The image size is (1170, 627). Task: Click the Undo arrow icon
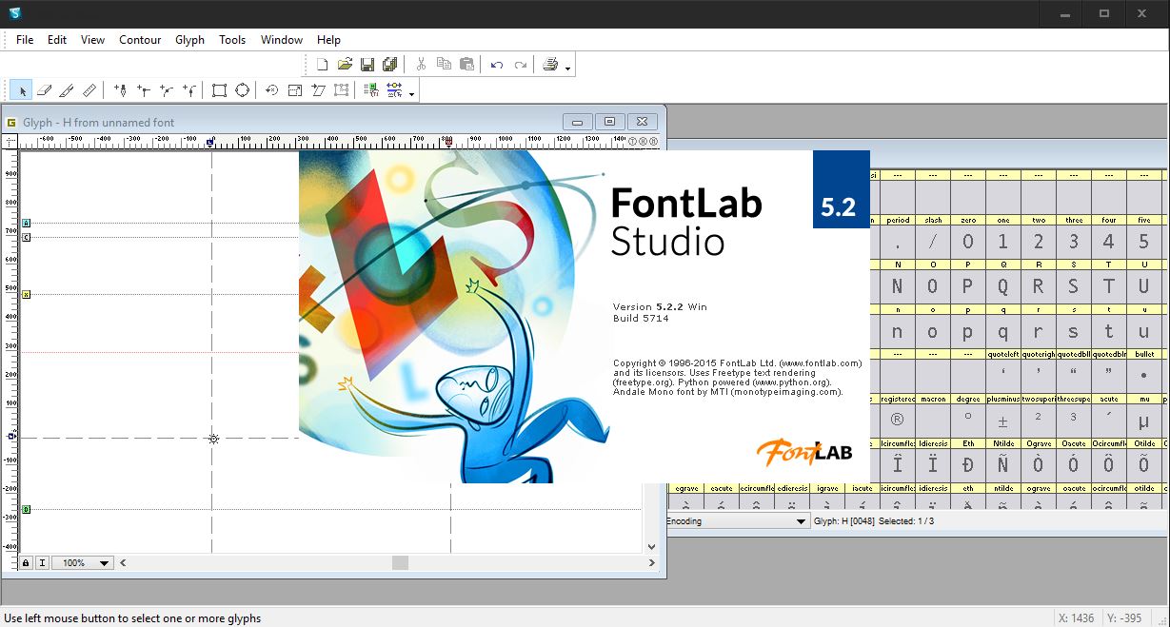coord(497,65)
